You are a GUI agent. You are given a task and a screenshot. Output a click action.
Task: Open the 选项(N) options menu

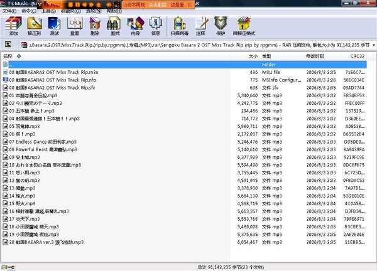(x=94, y=11)
